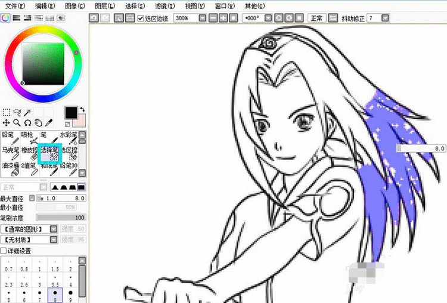447x303 pixels.
Task: Click the undo arrow in toolbar
Action: (x=94, y=18)
